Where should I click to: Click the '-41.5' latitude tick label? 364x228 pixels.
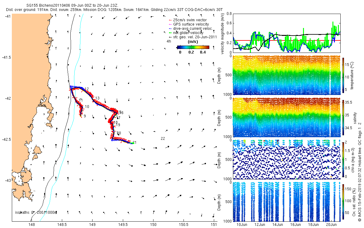[7, 57]
